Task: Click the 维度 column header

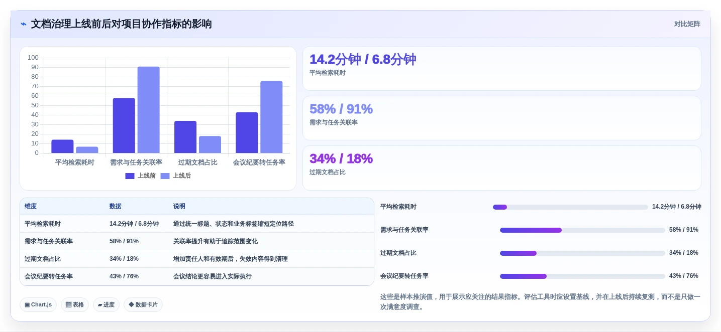Action: [31, 207]
